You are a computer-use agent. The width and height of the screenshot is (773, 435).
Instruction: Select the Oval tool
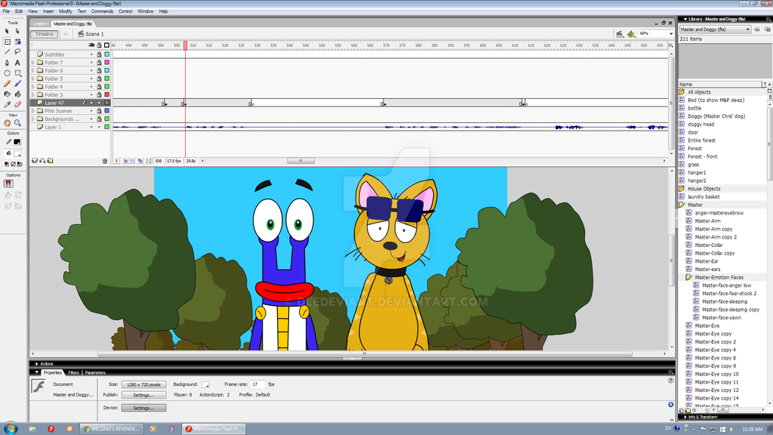coord(7,73)
